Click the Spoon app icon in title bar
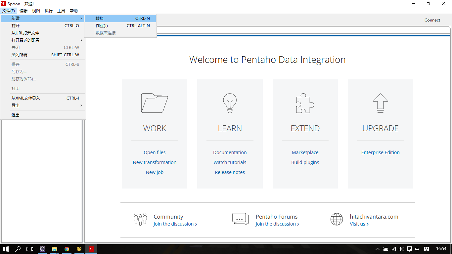The image size is (452, 254). 3,4
